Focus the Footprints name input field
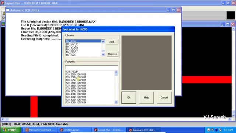The height and width of the screenshot is (133, 236). pyautogui.click(x=91, y=67)
